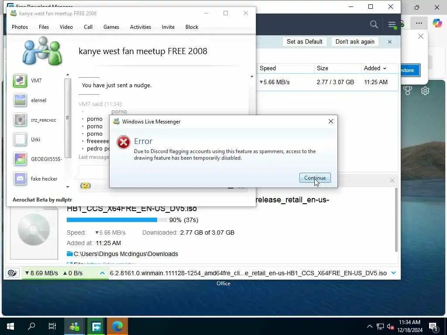447x335 pixels.
Task: Click Set as Default in Download Manager
Action: 304,41
